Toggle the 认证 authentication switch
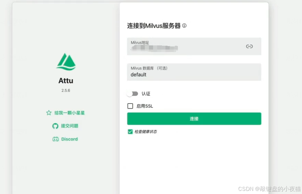Screen dimensions: 302x194 pyautogui.click(x=132, y=94)
